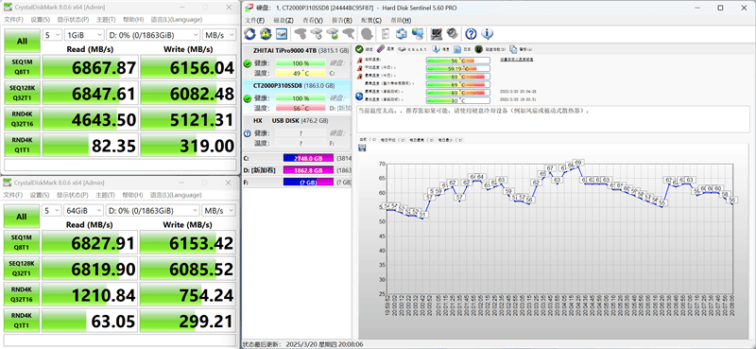Click the D: partition 1862.8 GB usage bar

coord(309,170)
